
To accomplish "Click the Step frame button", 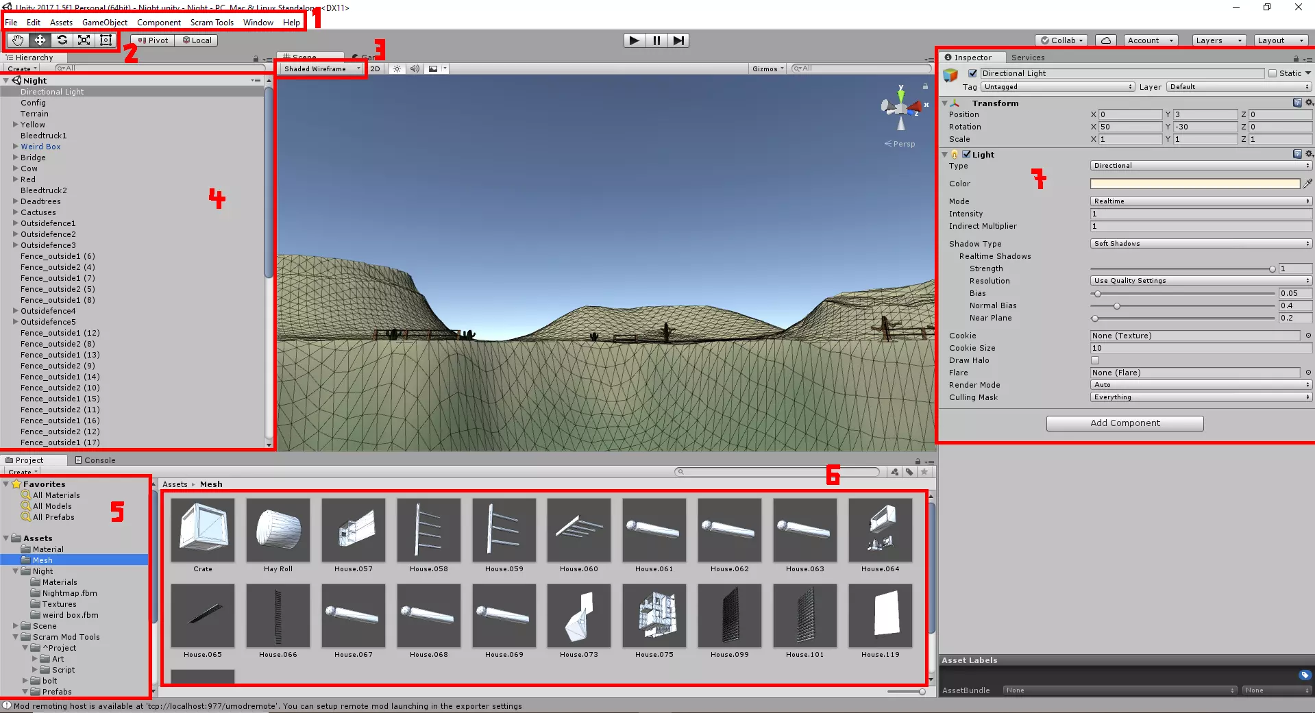I will tap(678, 40).
